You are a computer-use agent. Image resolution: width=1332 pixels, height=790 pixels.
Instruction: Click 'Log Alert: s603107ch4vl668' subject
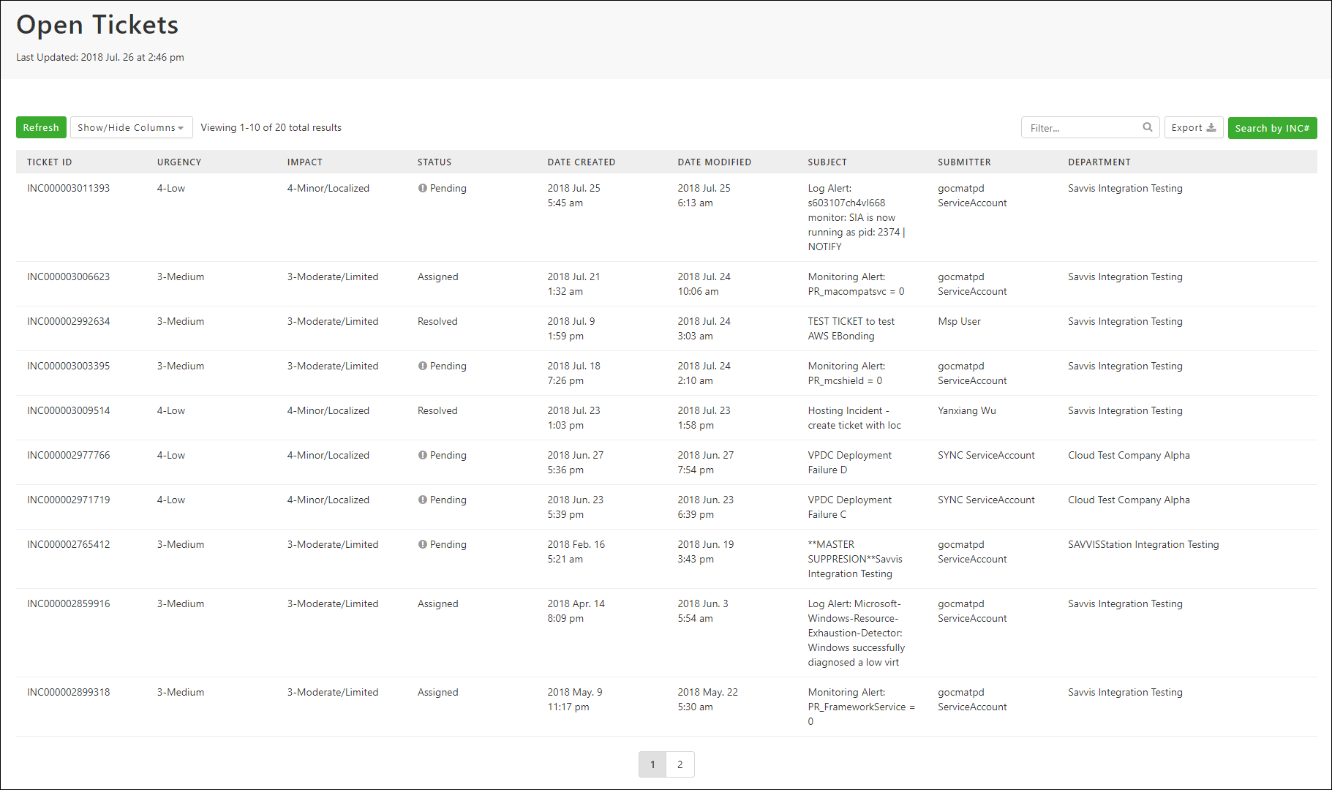[x=857, y=217]
